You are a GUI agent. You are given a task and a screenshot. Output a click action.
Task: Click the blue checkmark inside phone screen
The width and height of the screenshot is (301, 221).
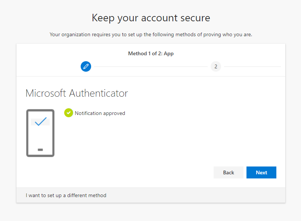click(x=40, y=121)
